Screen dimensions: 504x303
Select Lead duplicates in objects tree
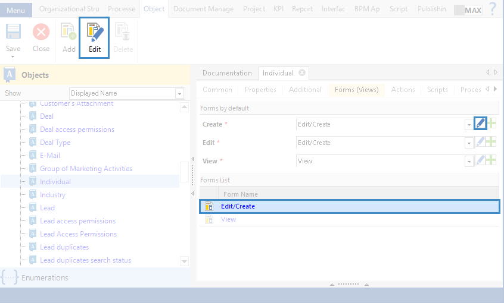point(64,247)
